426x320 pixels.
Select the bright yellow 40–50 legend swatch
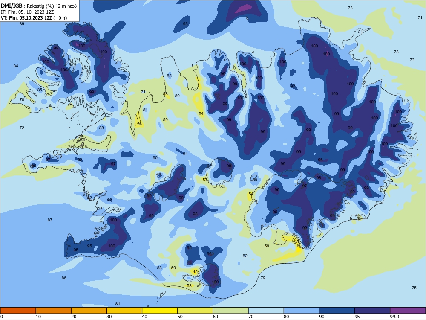click(x=160, y=311)
